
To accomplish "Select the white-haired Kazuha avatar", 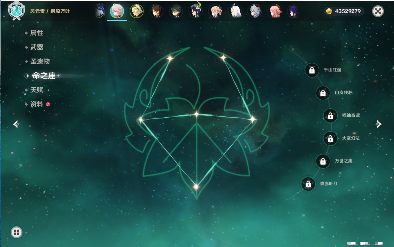I will point(117,11).
